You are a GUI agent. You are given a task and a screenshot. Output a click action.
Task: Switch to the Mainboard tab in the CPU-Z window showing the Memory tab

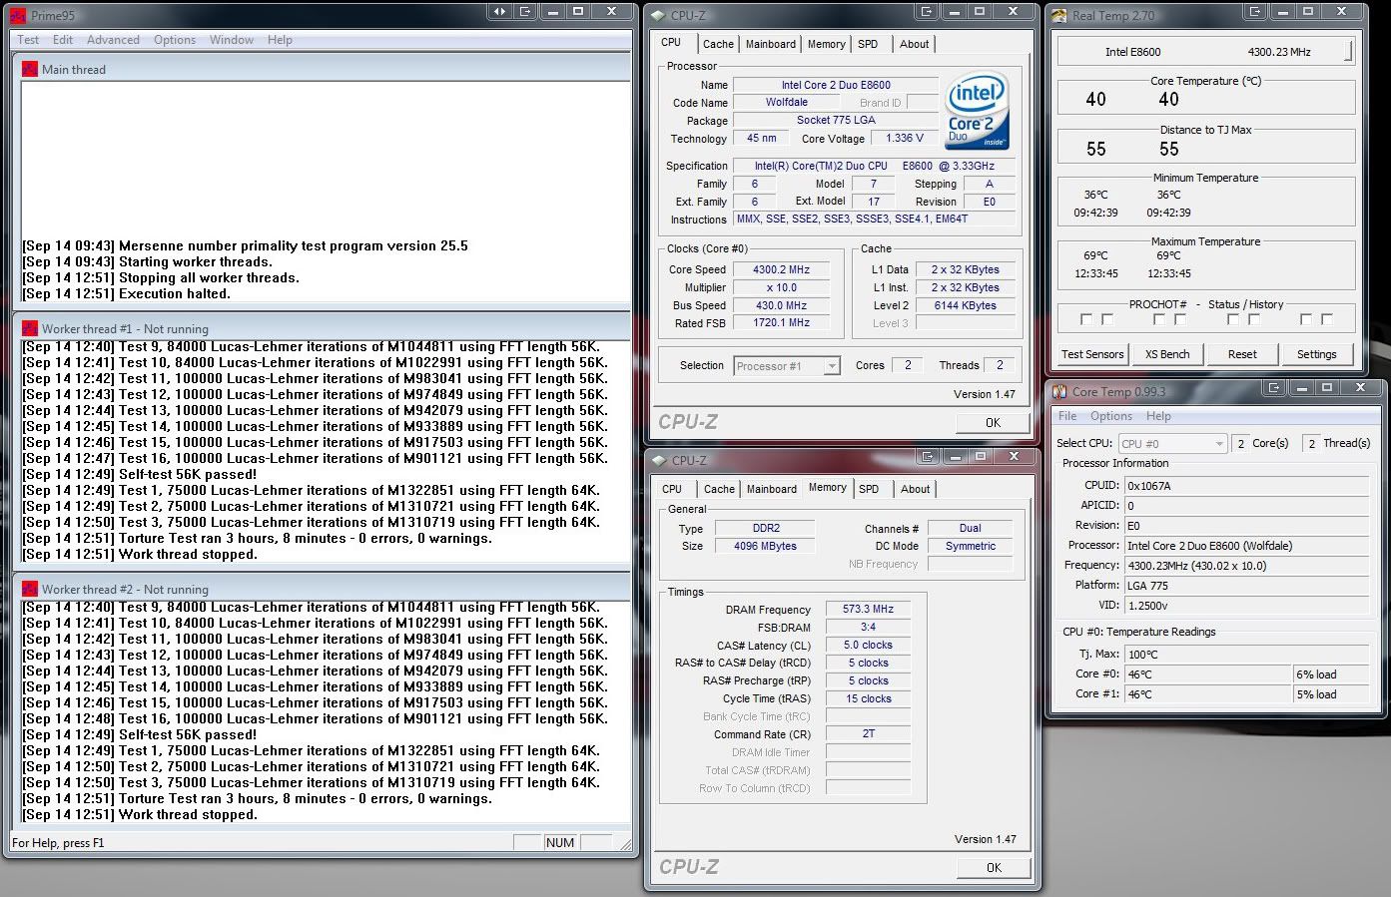(x=772, y=489)
